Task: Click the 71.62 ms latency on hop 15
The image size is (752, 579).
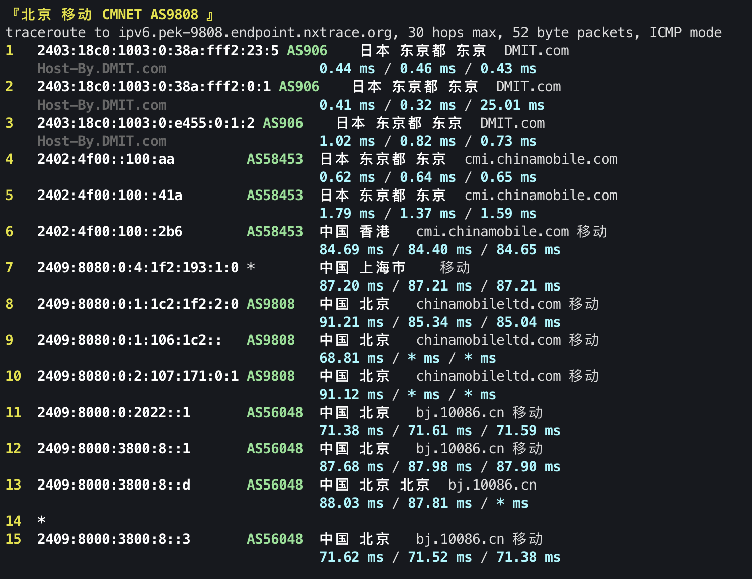Action: pyautogui.click(x=352, y=557)
